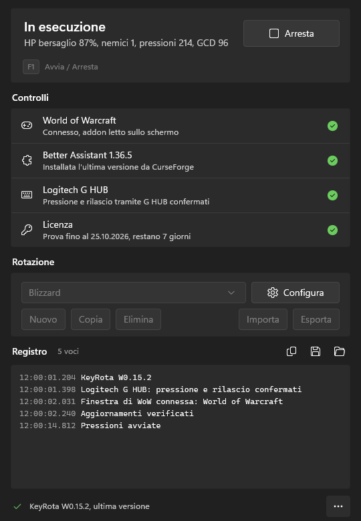361x521 pixels.
Task: Copy the log using the copy icon
Action: [291, 351]
